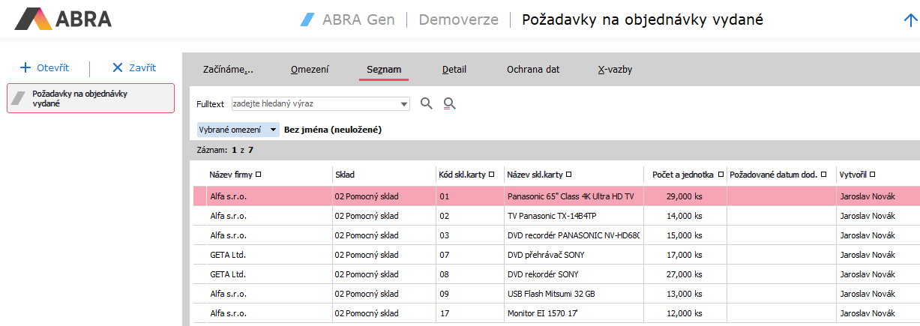920x326 pixels.
Task: Toggle sort box on Požadované datum dod. column
Action: (x=823, y=175)
